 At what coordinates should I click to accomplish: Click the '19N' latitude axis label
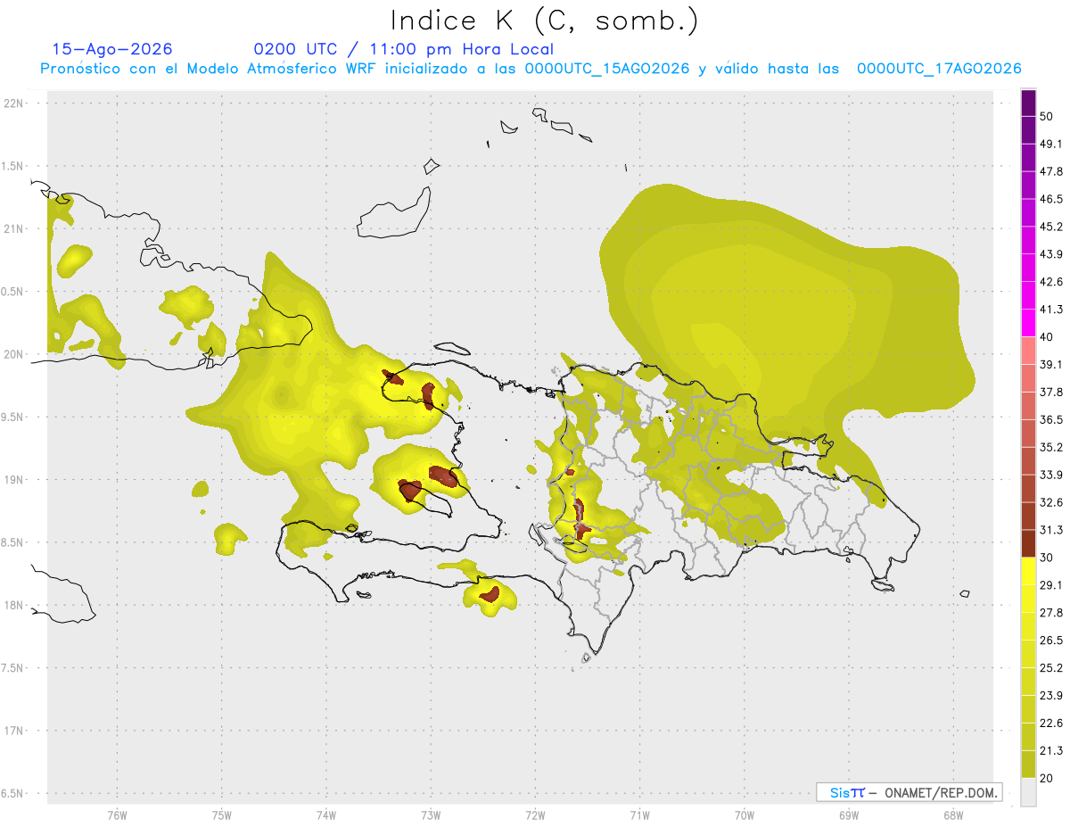coord(13,479)
